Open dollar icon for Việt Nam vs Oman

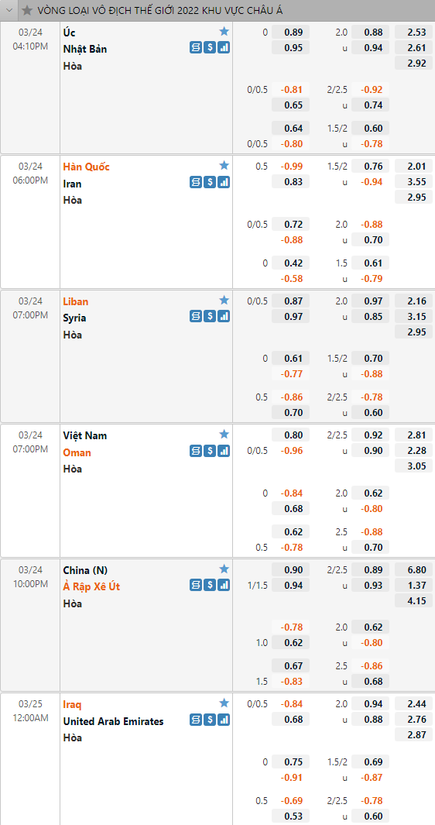tap(210, 451)
